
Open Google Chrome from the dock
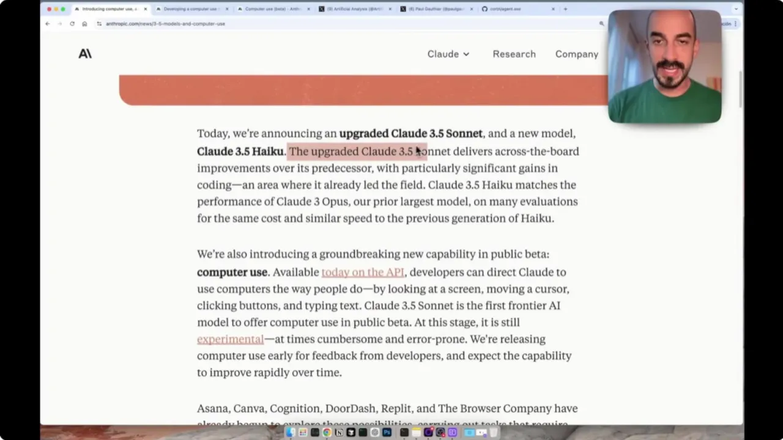coord(327,433)
